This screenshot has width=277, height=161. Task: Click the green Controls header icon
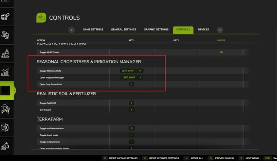pos(41,18)
